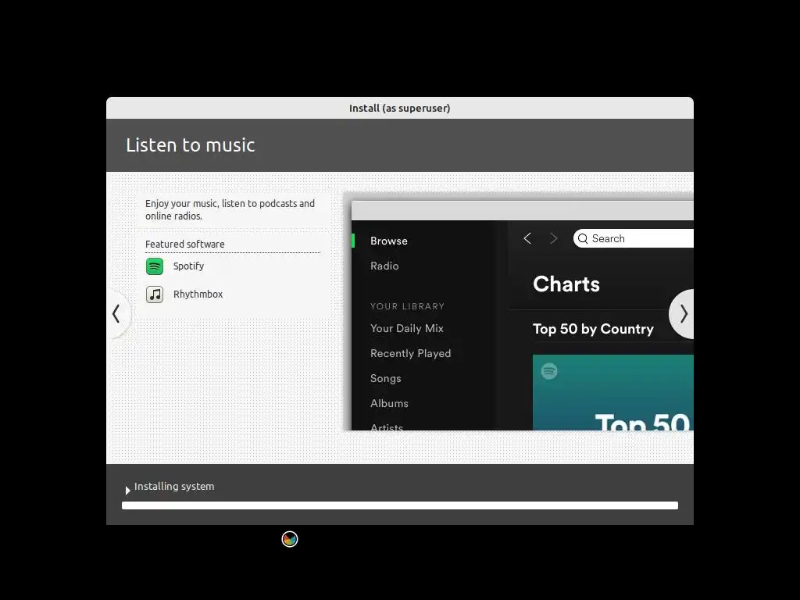
Task: Click the Featured software heading
Action: [x=184, y=245]
